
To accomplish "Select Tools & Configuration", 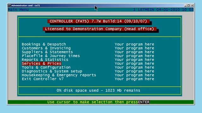I will [x=46, y=67].
